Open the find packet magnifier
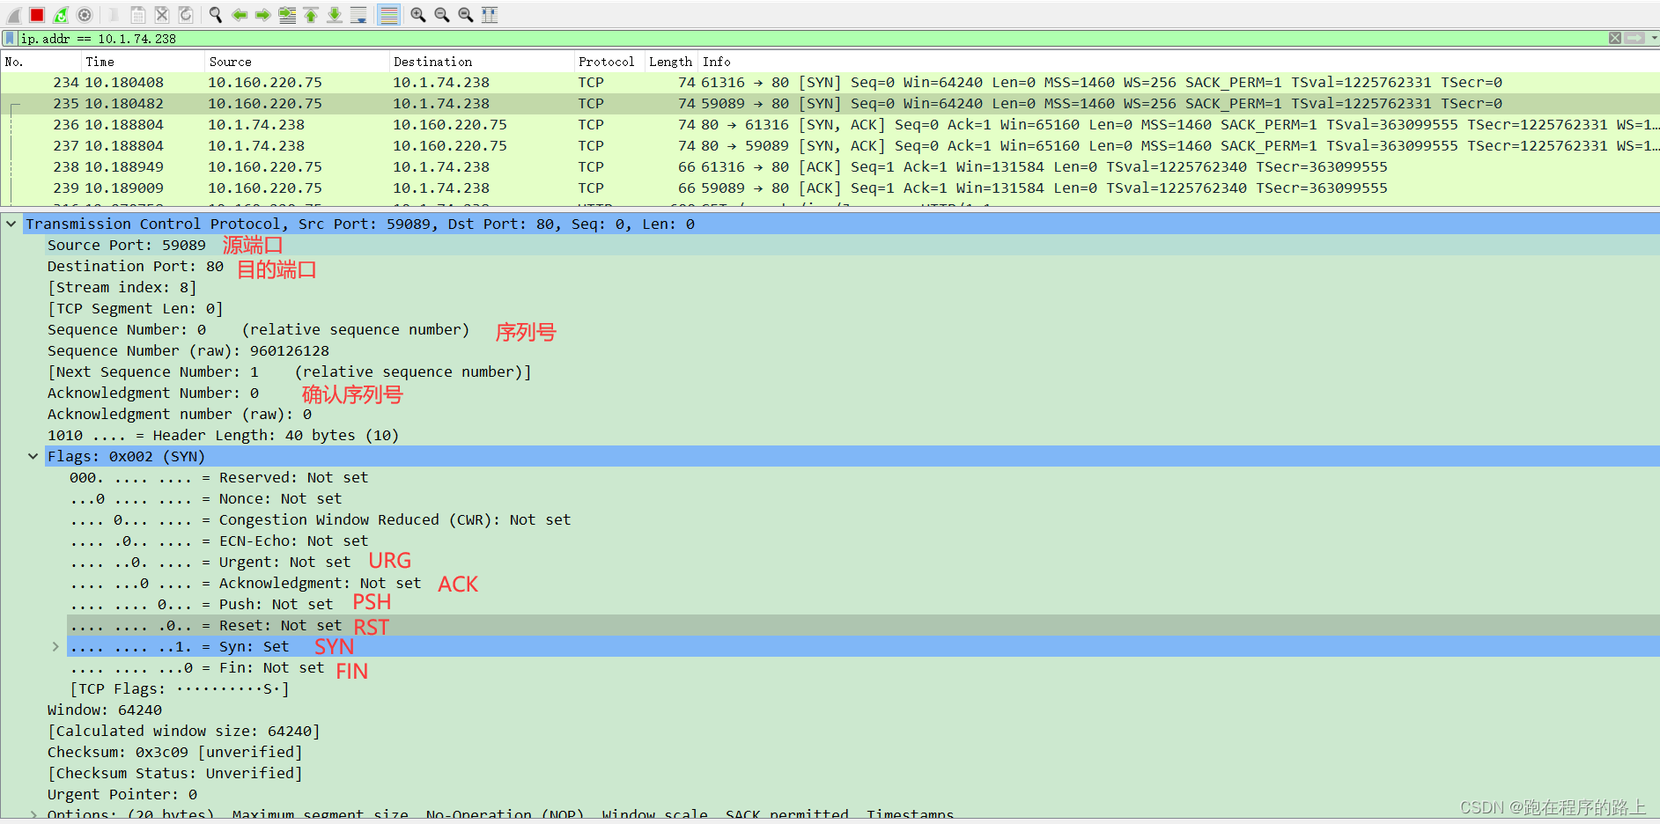1660x824 pixels. pos(216,15)
